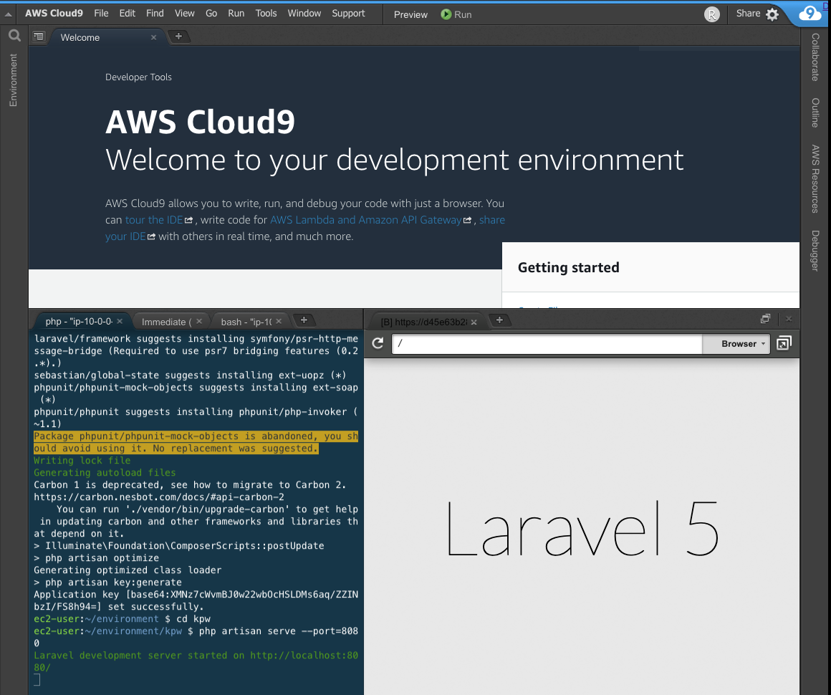Viewport: 831px width, 695px height.
Task: Click the Preview button
Action: [x=410, y=15]
